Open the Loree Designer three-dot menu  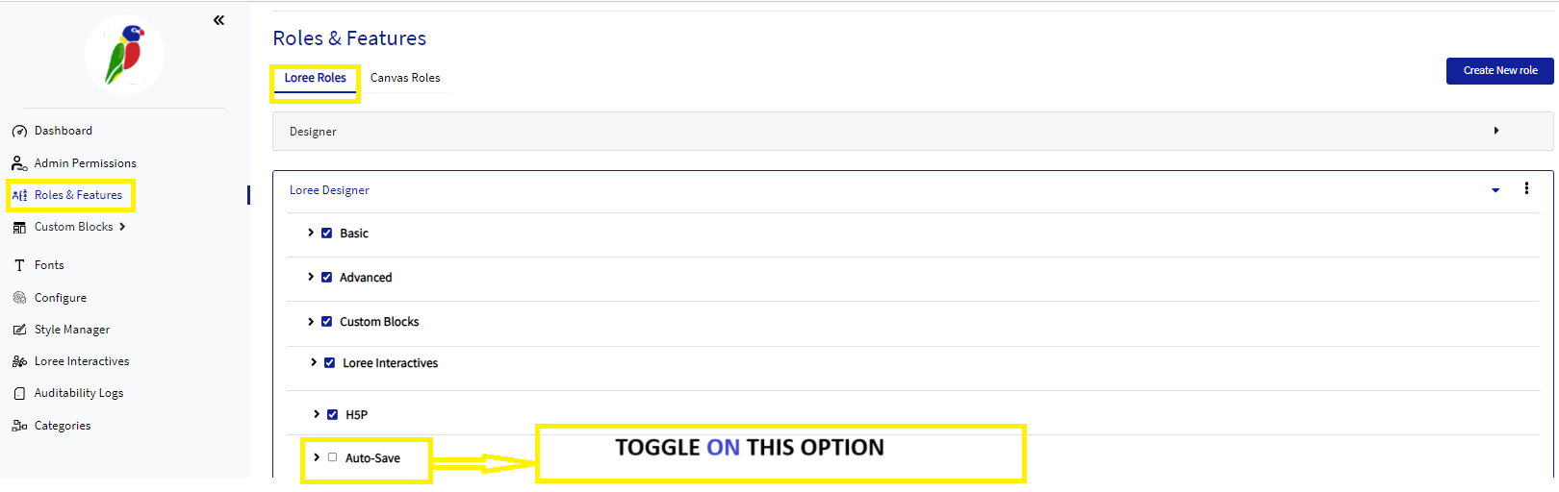point(1526,188)
